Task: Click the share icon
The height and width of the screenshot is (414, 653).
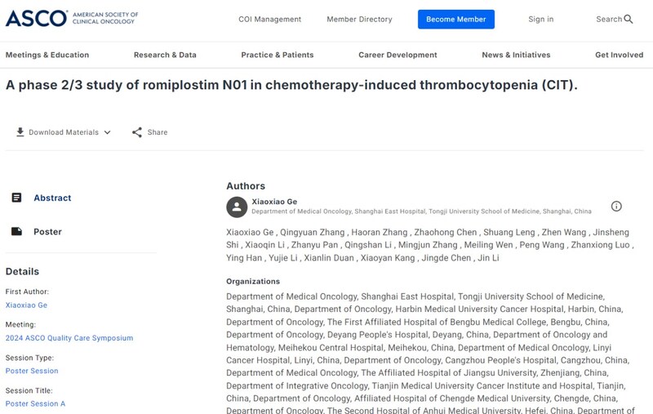Action: click(x=137, y=132)
